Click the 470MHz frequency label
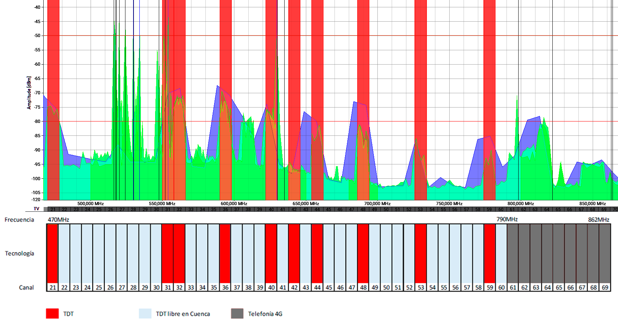 (x=58, y=220)
